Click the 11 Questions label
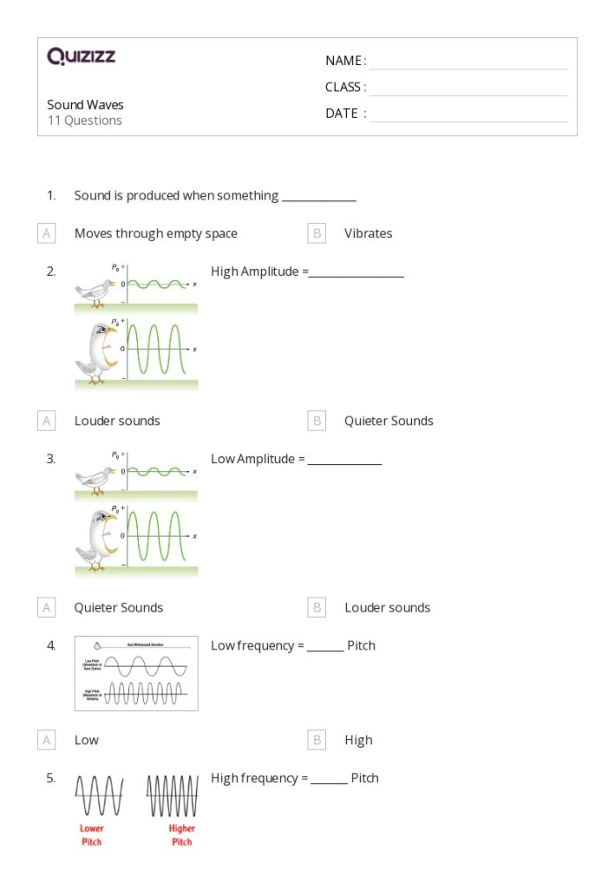This screenshot has width=615, height=870. coord(84,121)
